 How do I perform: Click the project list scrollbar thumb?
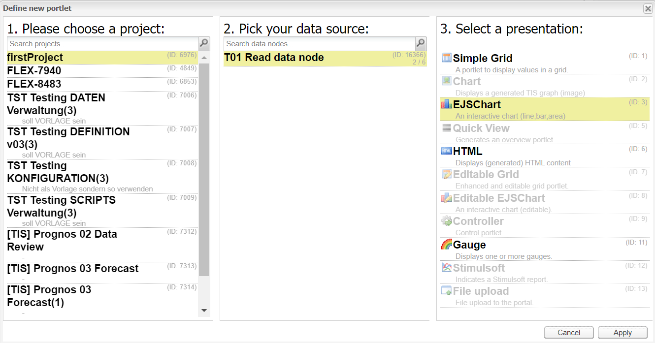point(204,169)
